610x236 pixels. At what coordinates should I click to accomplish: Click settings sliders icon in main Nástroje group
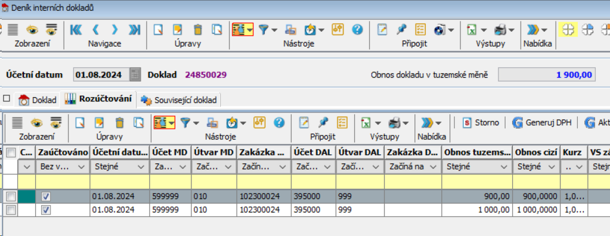[337, 30]
